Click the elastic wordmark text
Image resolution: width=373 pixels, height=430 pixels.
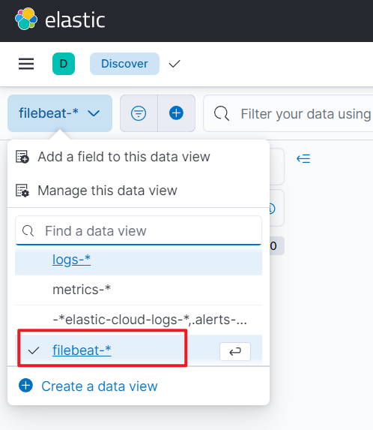(x=75, y=20)
